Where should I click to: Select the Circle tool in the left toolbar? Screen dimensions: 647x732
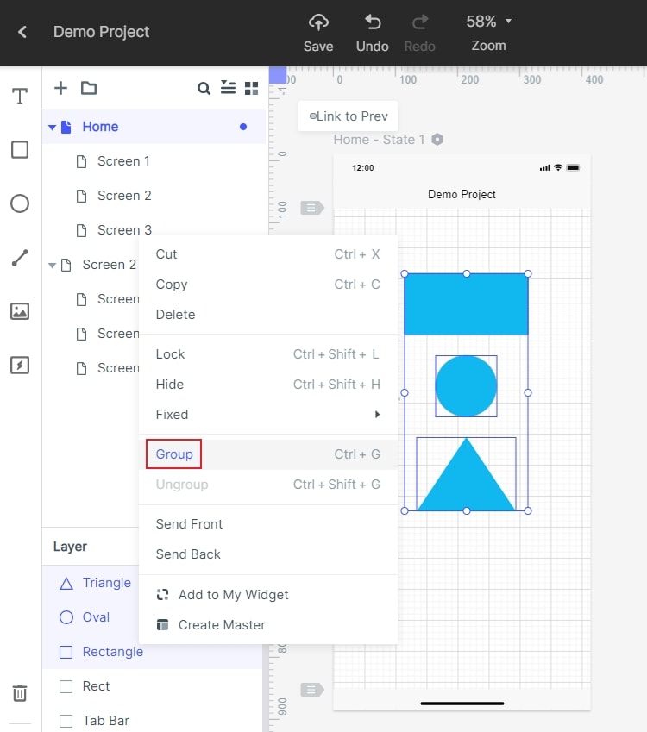(20, 203)
